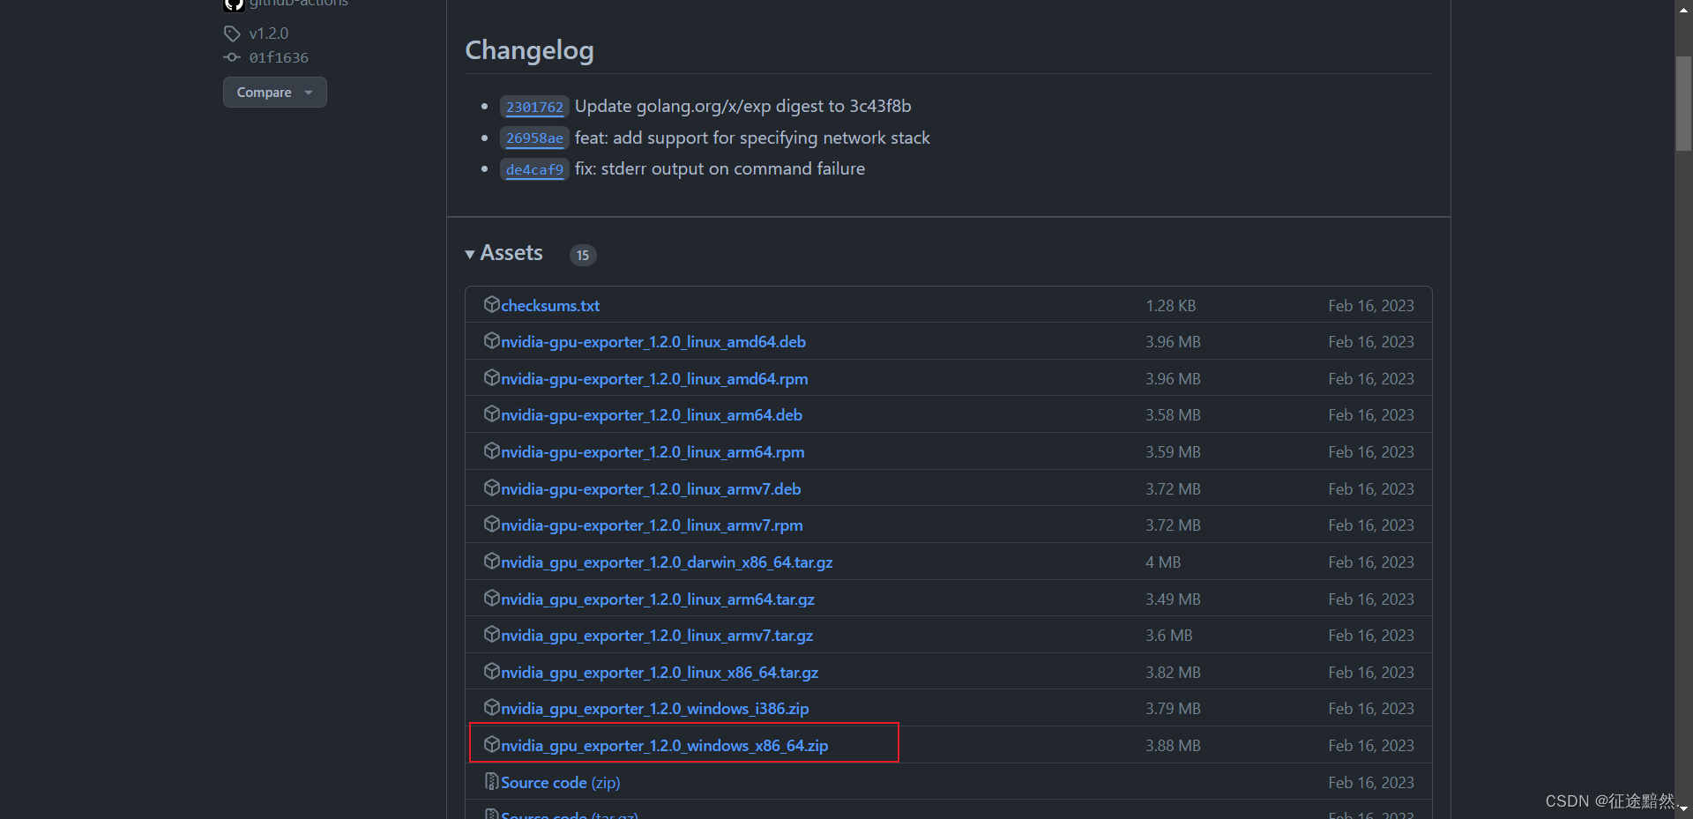Image resolution: width=1693 pixels, height=819 pixels.
Task: Download nvidia-gpu-exporter_1.2.0_linux_amd64.deb
Action: 653,342
